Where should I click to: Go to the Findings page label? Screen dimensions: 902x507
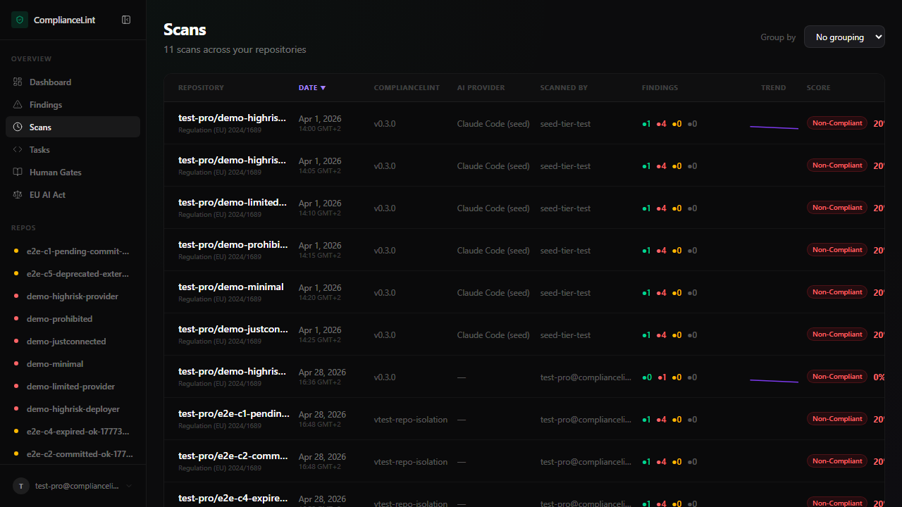coord(46,105)
